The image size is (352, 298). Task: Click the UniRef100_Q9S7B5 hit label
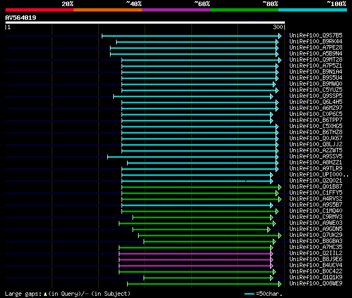(x=316, y=35)
